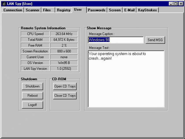
Task: Click the LAN Spy title bar icon
Action: tap(4, 4)
